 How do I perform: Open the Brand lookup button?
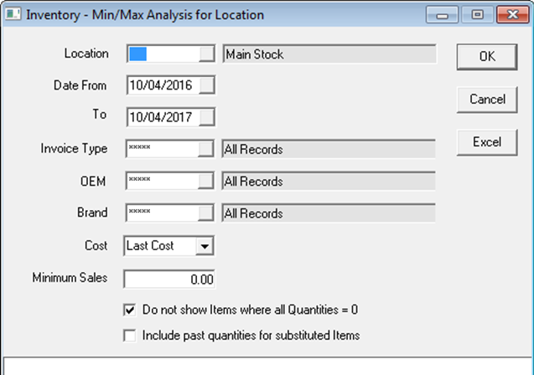pos(205,213)
